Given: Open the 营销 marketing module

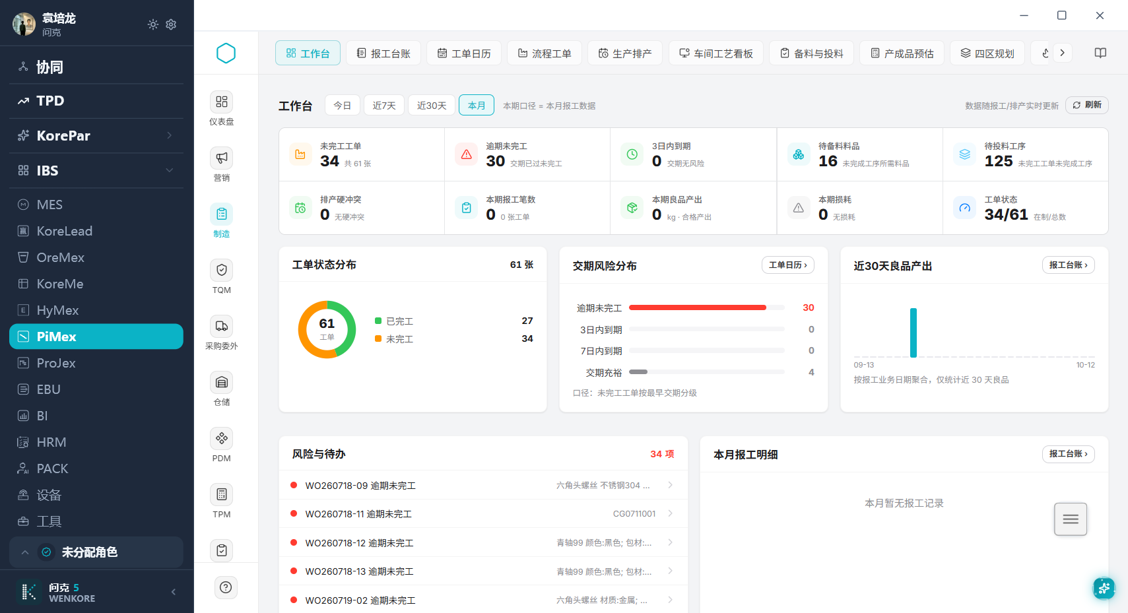Looking at the screenshot, I should pyautogui.click(x=222, y=164).
